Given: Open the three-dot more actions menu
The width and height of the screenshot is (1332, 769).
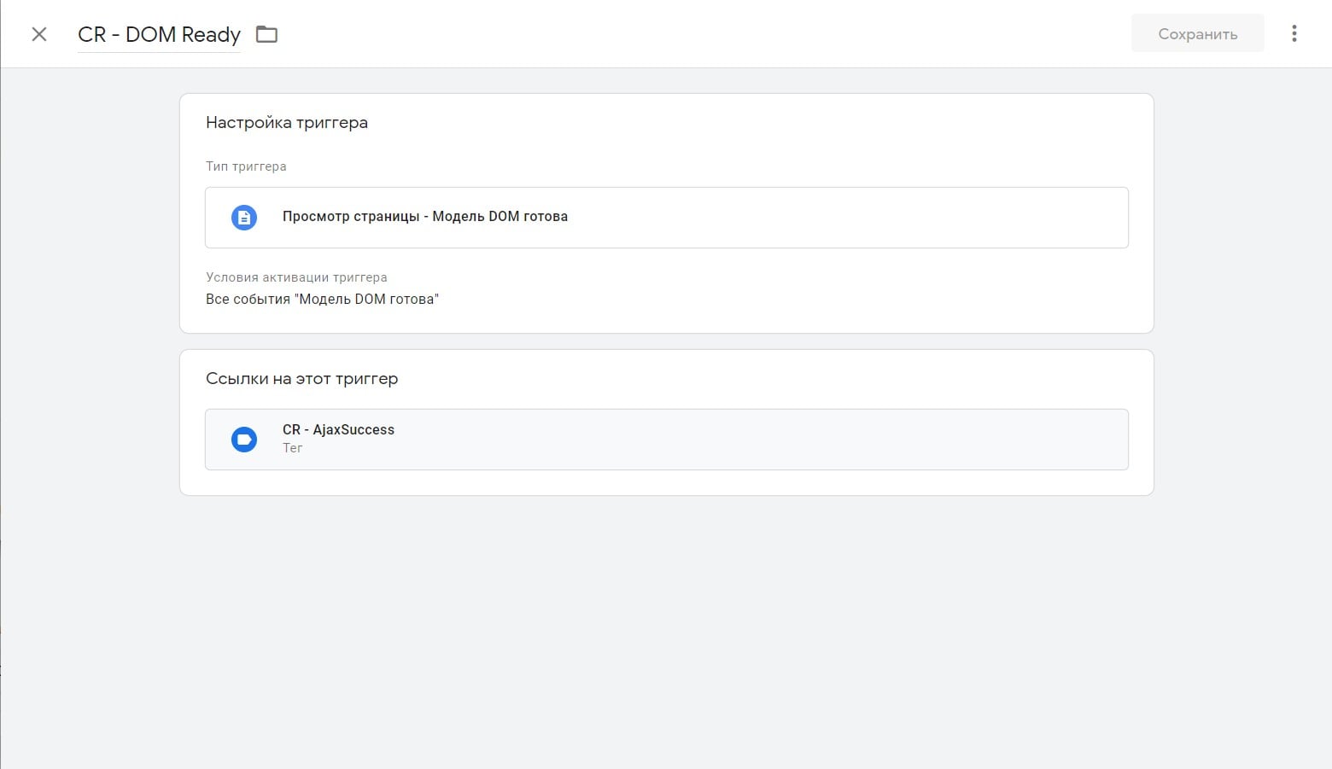Looking at the screenshot, I should pyautogui.click(x=1294, y=33).
